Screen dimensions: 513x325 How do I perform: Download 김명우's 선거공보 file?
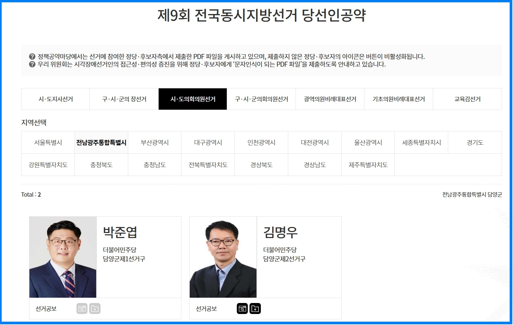(255, 309)
